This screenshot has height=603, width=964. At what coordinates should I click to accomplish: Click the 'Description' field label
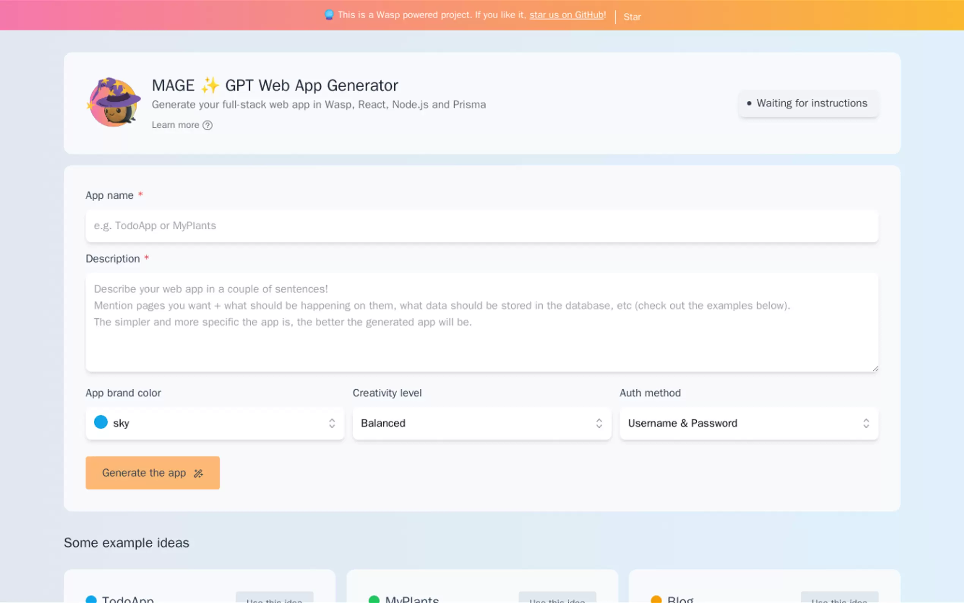click(x=113, y=259)
